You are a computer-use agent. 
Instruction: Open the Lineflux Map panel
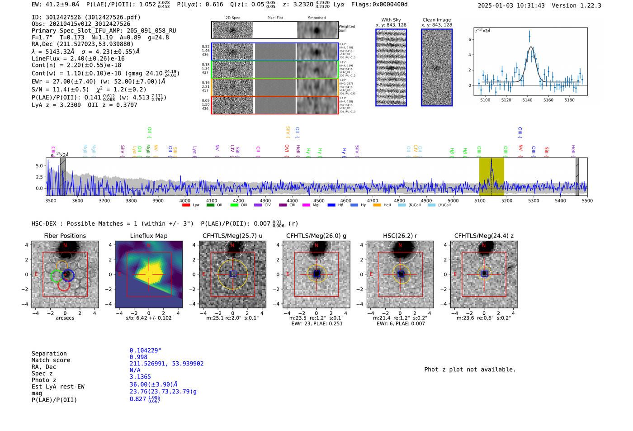pyautogui.click(x=149, y=275)
